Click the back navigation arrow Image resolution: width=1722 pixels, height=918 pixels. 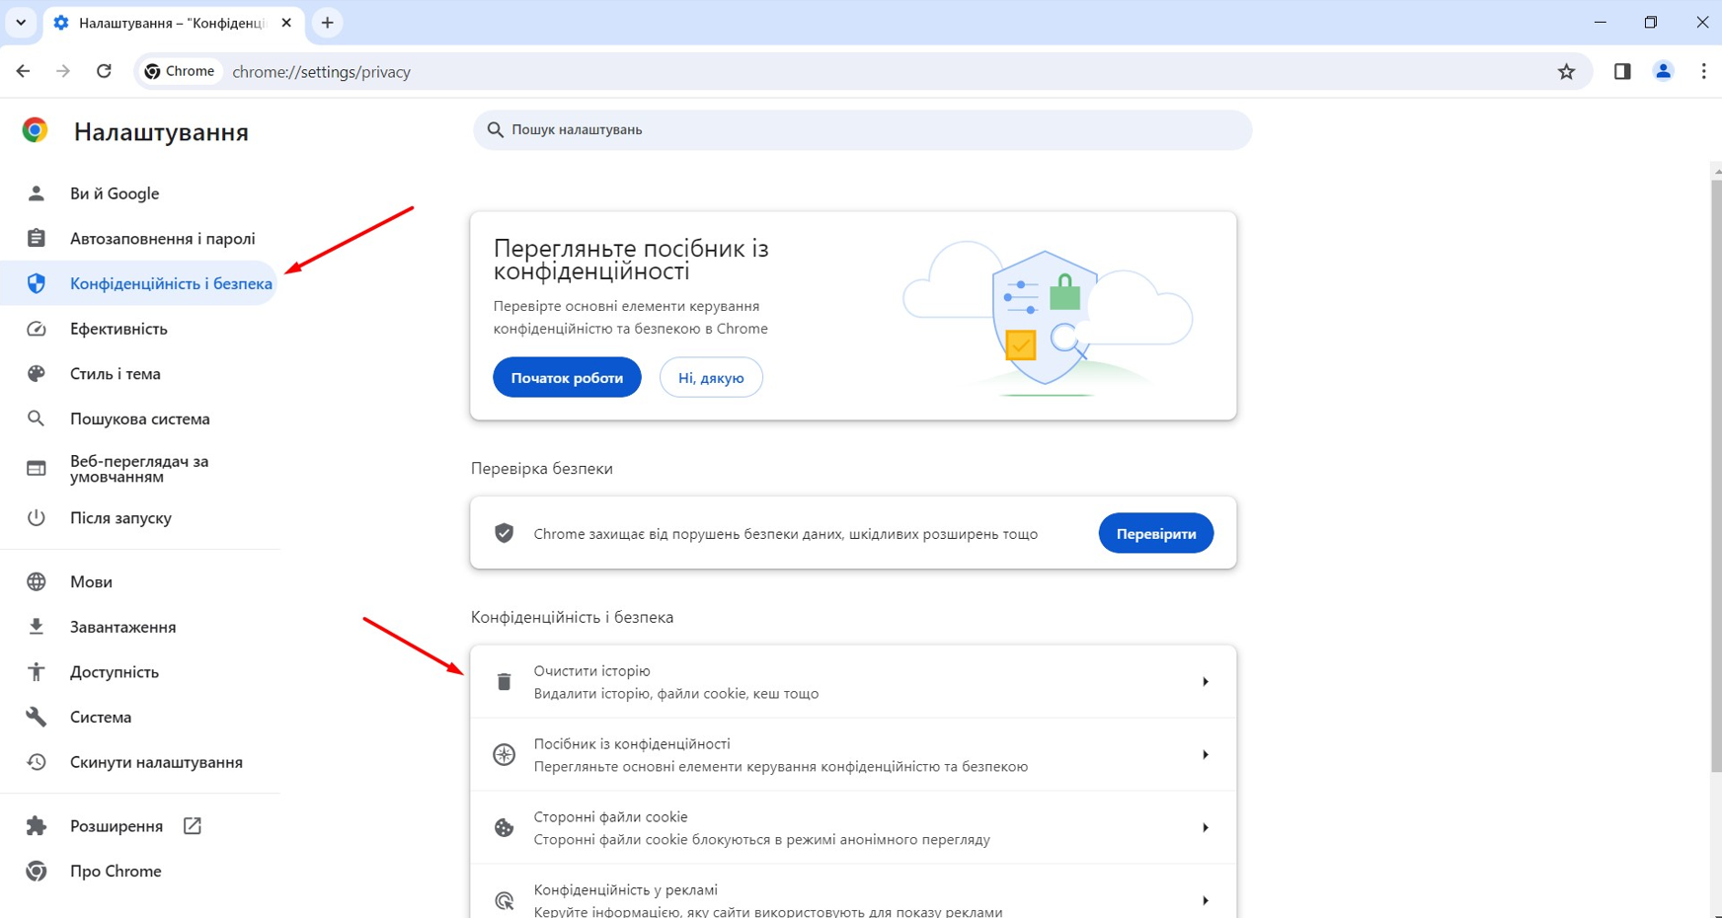(x=23, y=71)
